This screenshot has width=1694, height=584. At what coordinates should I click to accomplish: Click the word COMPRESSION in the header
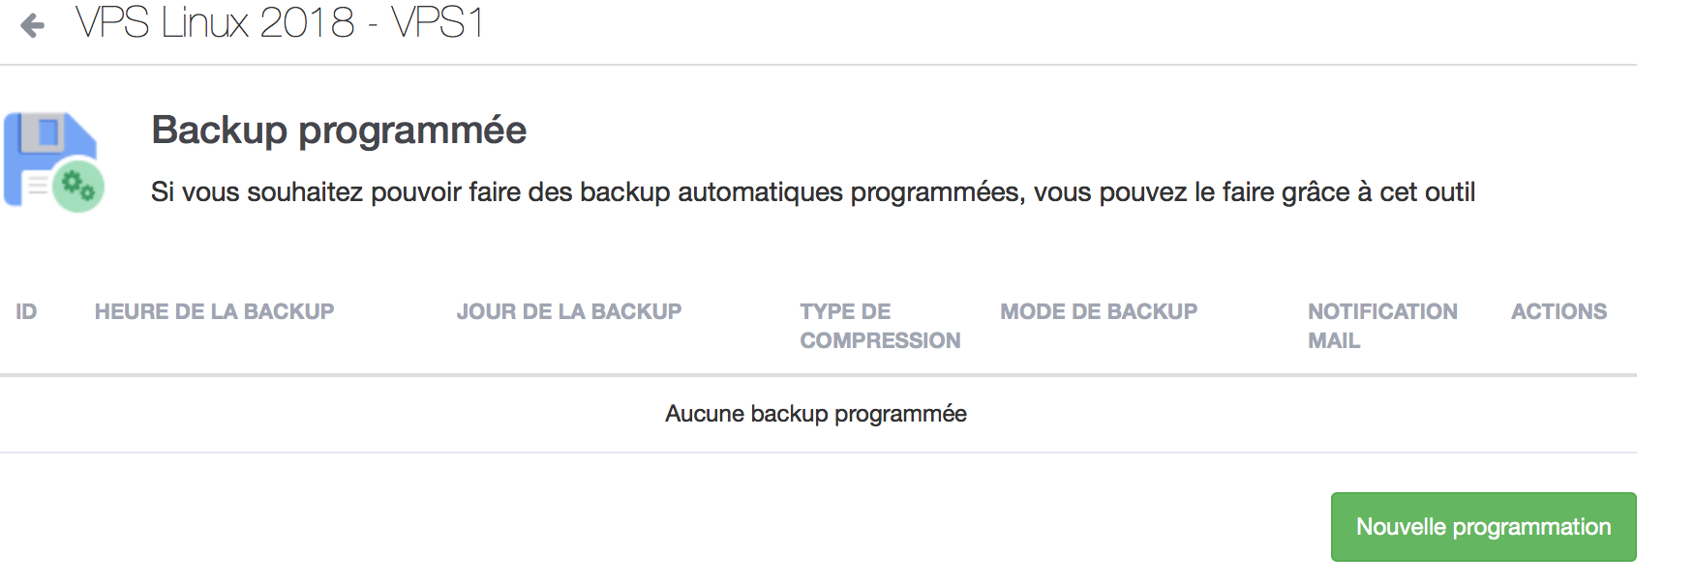tap(880, 340)
